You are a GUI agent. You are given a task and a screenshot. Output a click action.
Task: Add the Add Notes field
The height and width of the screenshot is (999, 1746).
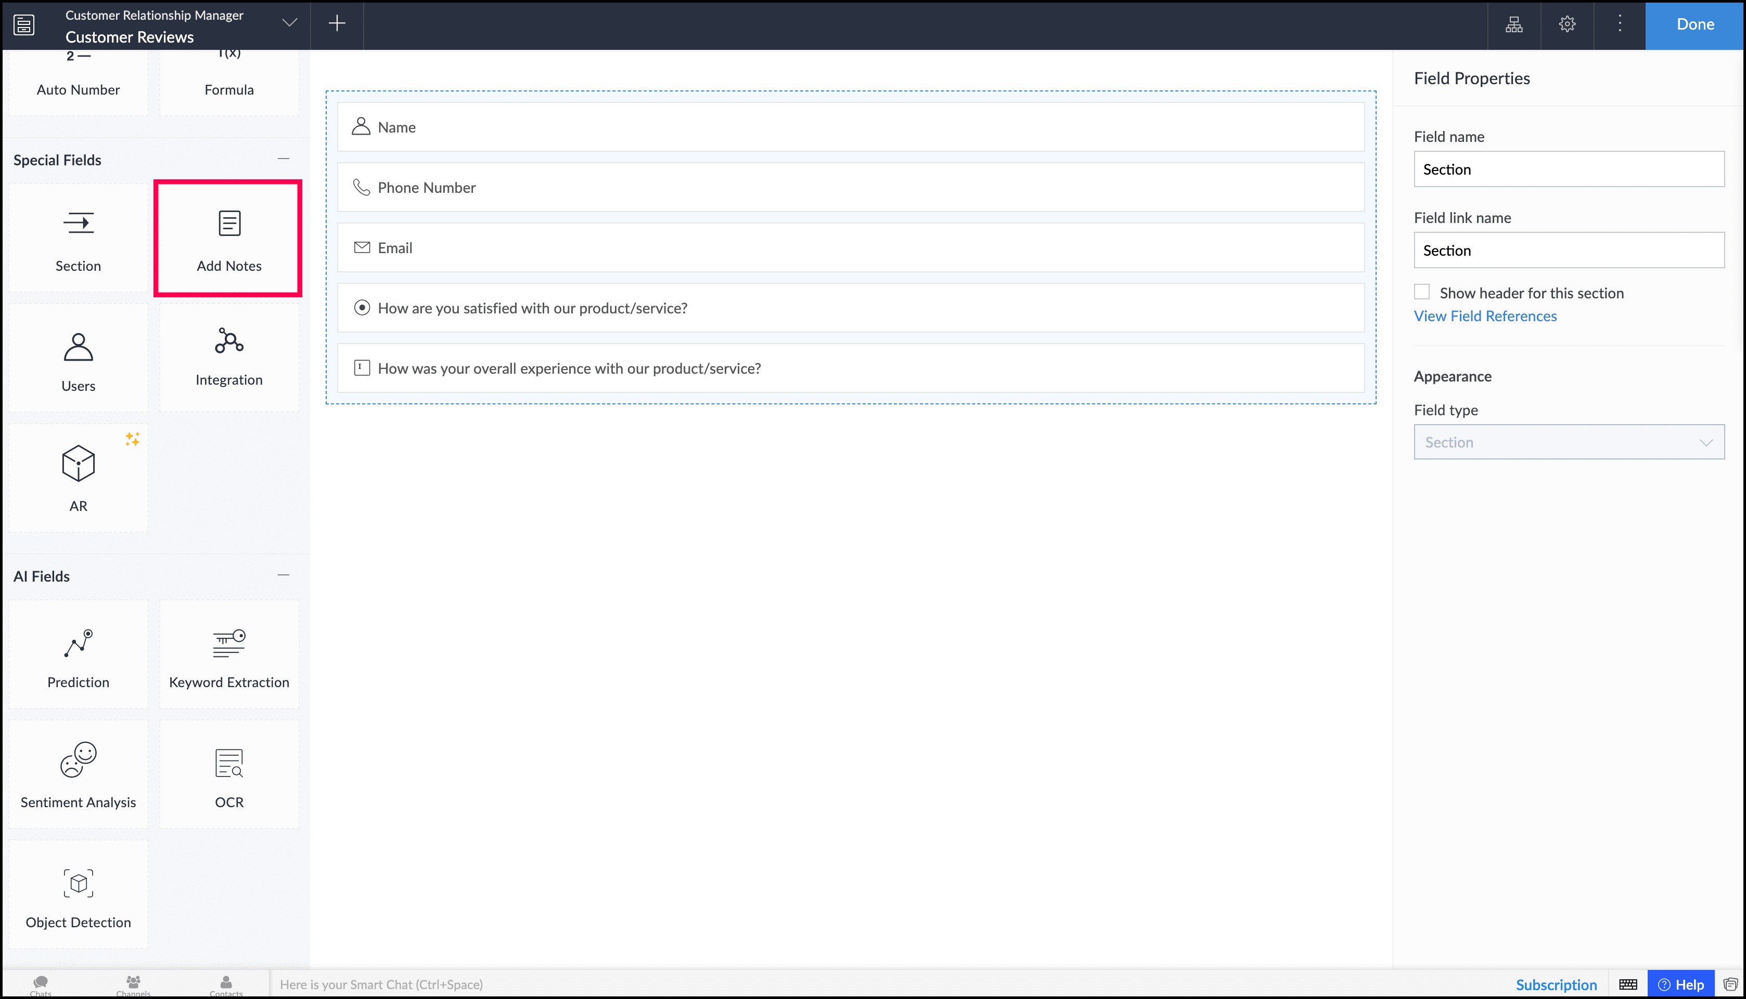pyautogui.click(x=228, y=238)
